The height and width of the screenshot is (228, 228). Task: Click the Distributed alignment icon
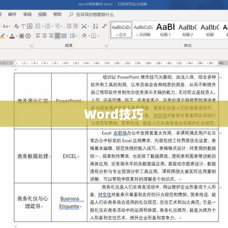(64, 36)
